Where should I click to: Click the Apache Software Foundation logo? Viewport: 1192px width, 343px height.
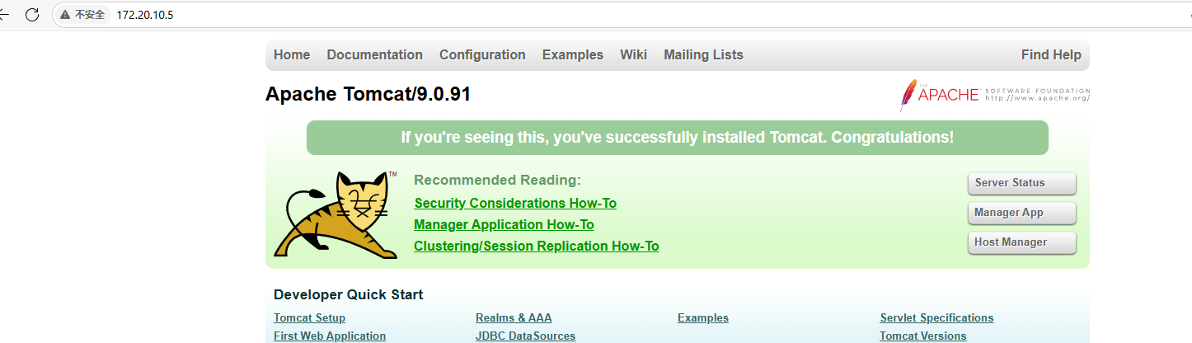coord(995,96)
